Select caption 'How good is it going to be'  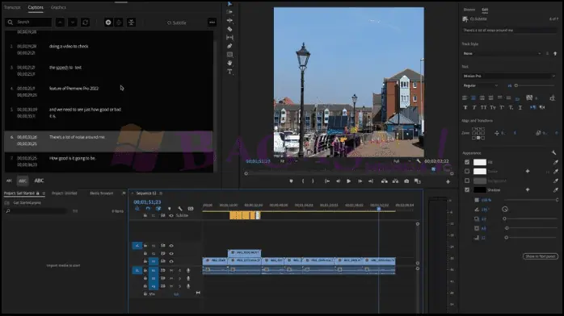[x=72, y=158]
